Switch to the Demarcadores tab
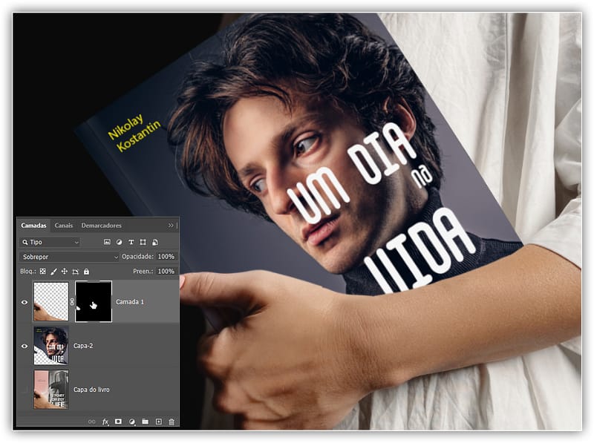The width and height of the screenshot is (594, 443). [x=101, y=226]
